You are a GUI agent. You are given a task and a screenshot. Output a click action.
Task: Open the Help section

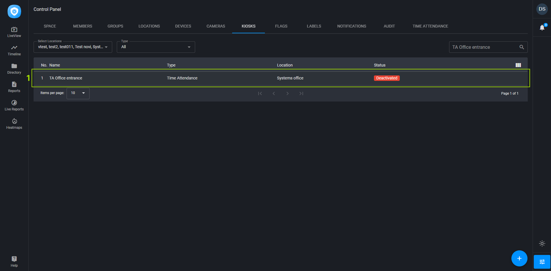(x=14, y=262)
